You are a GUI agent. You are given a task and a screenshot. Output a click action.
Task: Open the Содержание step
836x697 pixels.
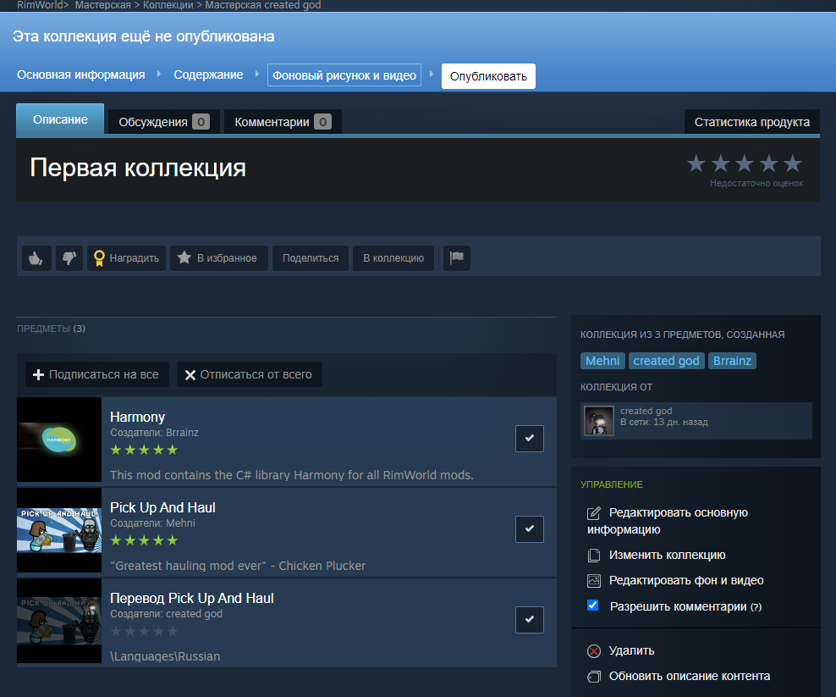208,75
